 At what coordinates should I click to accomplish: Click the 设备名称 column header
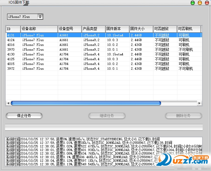39,29
